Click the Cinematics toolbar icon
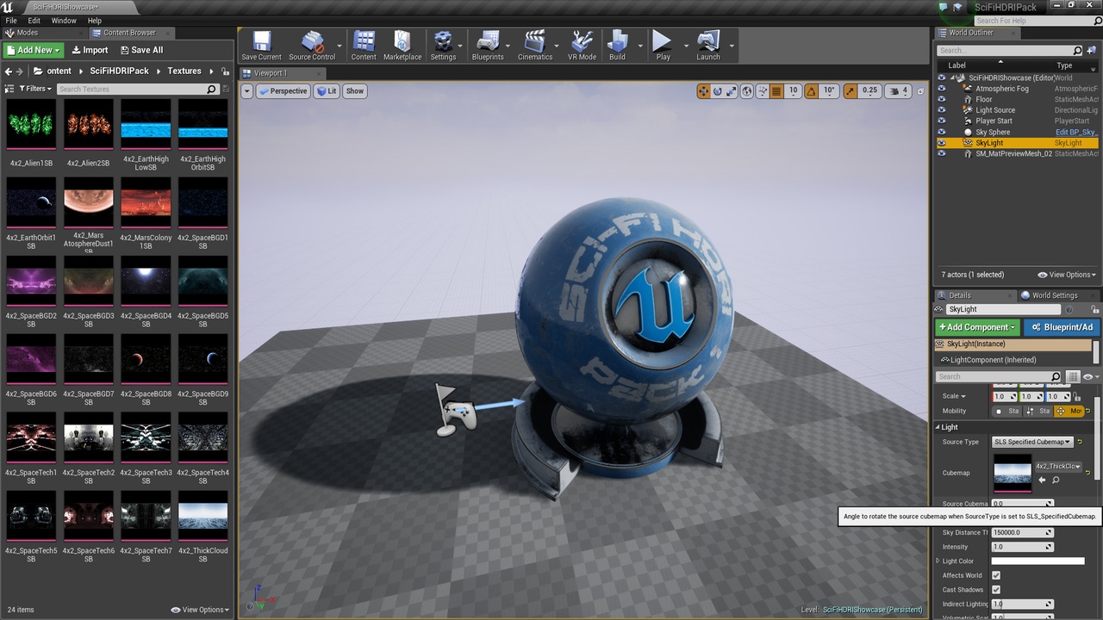This screenshot has width=1103, height=620. pyautogui.click(x=535, y=46)
